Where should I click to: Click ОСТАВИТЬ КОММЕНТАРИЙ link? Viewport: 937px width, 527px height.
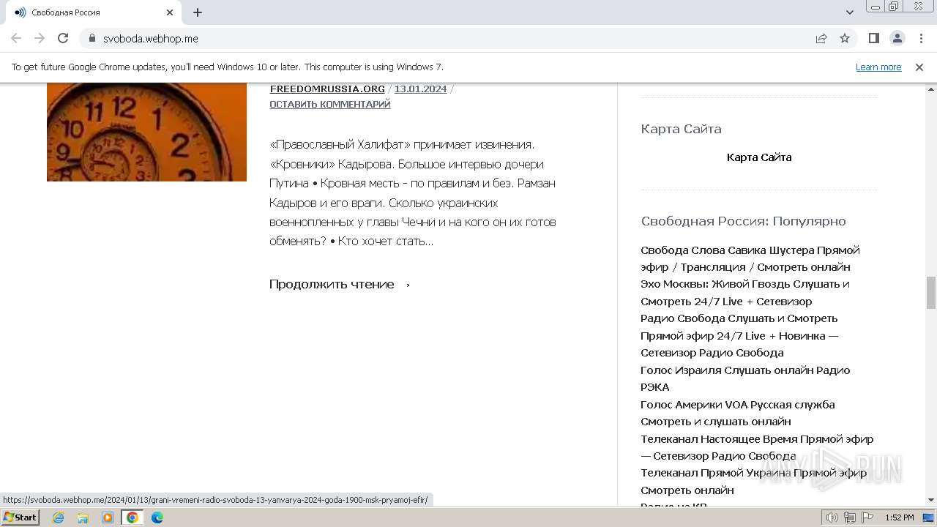coord(330,104)
